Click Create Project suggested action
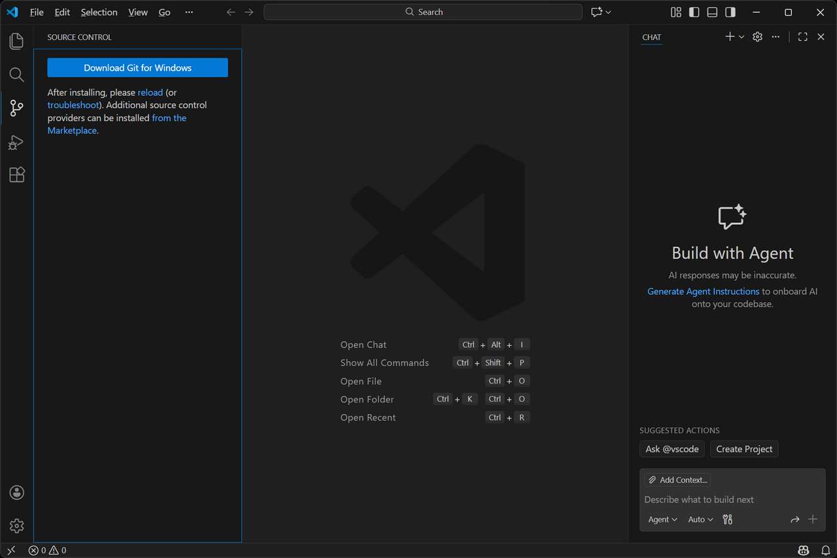 coord(744,449)
